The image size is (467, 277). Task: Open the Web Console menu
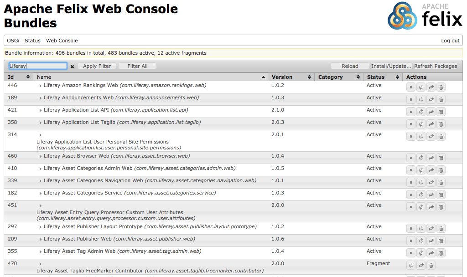[x=62, y=41]
